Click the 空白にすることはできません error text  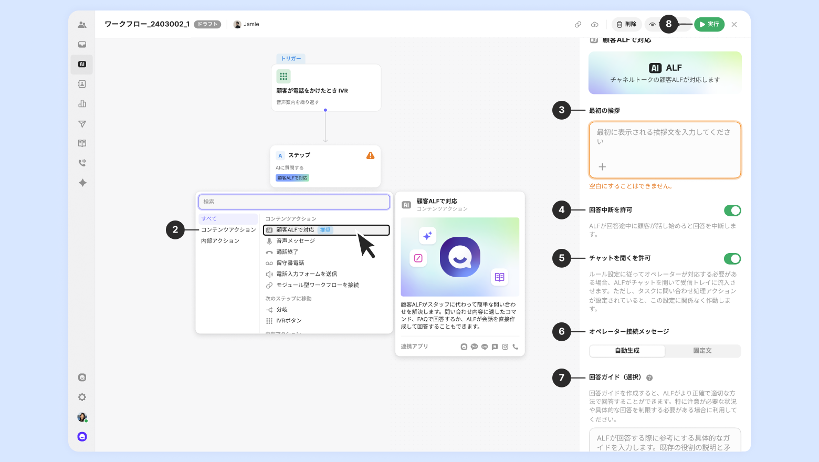pyautogui.click(x=631, y=186)
